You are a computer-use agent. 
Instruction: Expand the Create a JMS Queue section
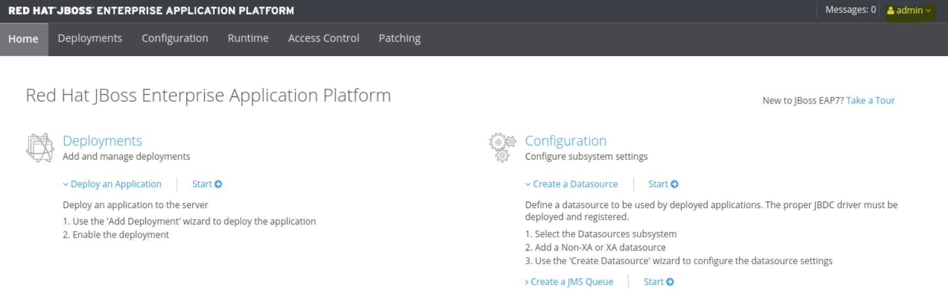pyautogui.click(x=569, y=282)
